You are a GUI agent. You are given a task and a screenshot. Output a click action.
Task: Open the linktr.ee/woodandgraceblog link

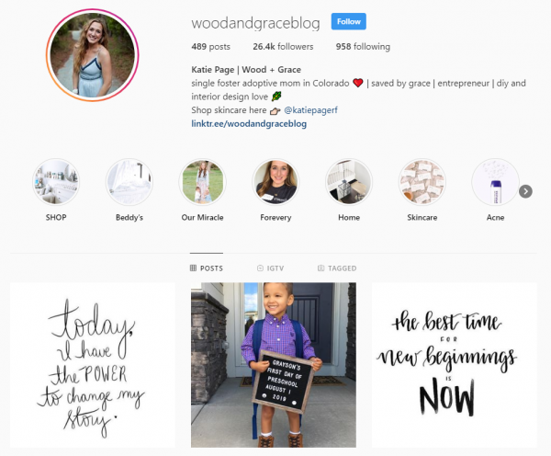point(249,124)
